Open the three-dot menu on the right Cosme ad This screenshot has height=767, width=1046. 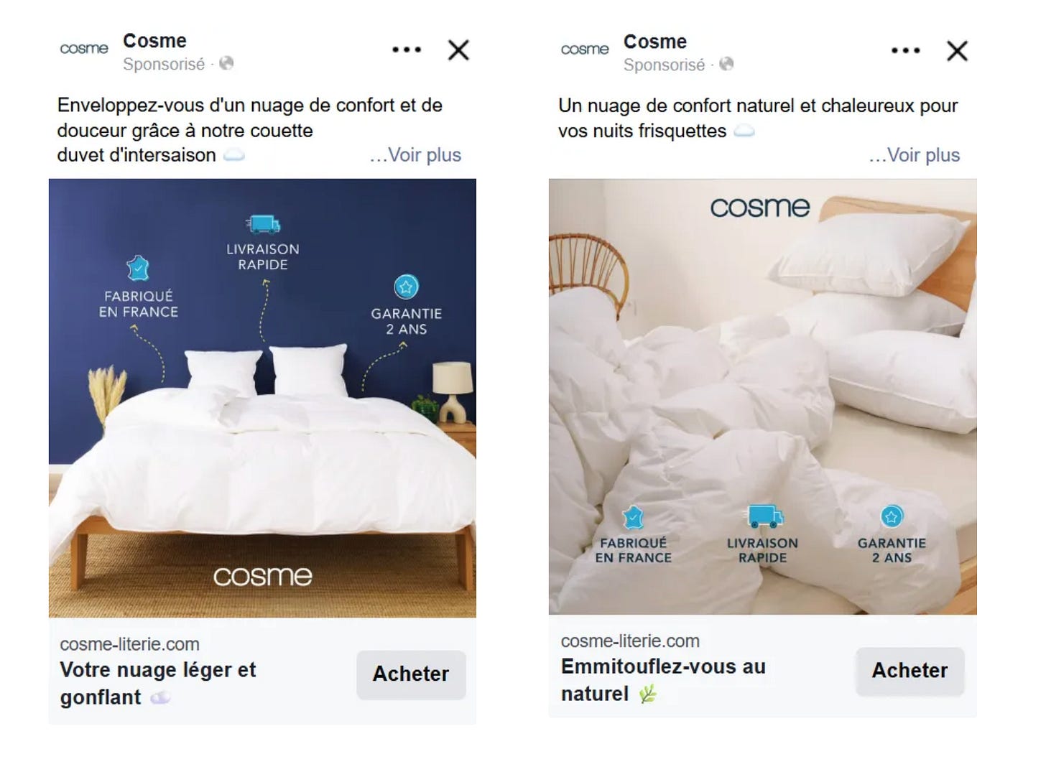coord(905,50)
